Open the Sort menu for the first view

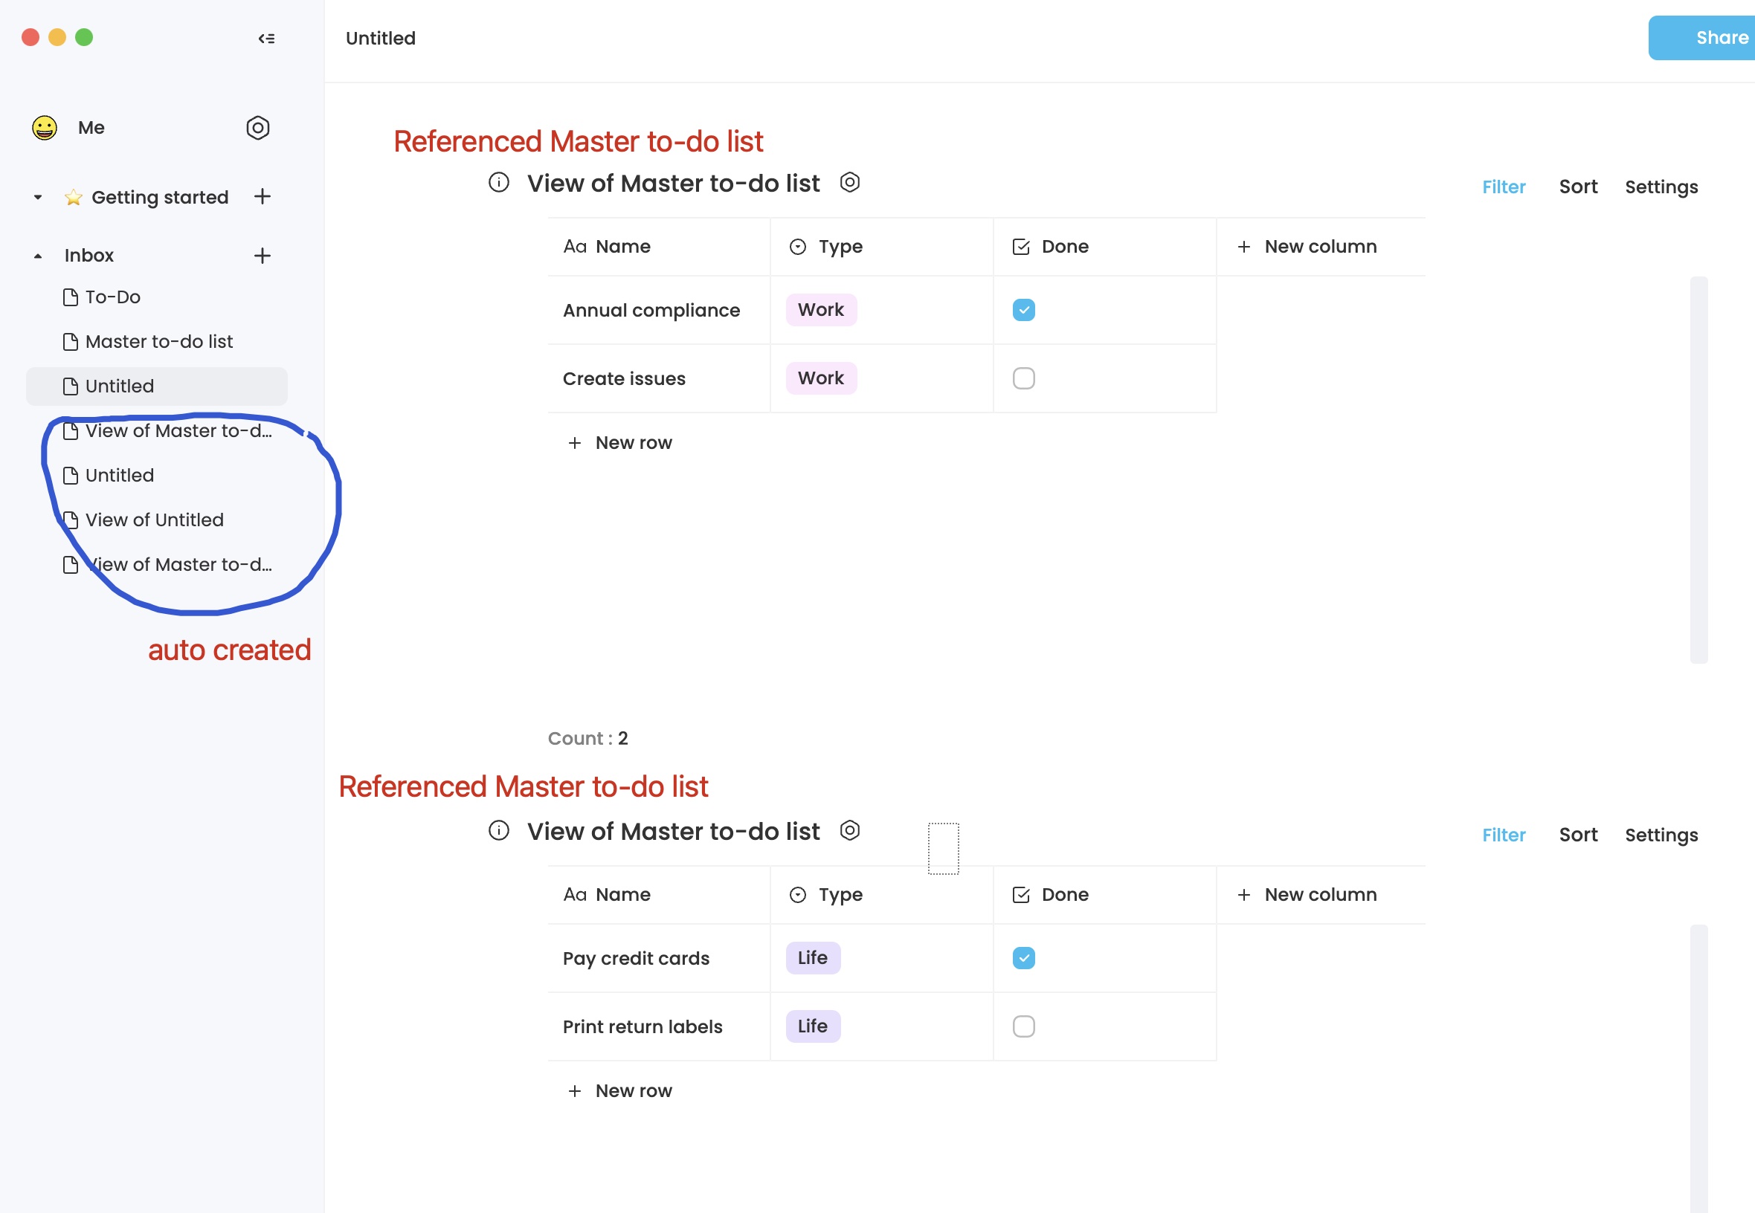click(1578, 187)
